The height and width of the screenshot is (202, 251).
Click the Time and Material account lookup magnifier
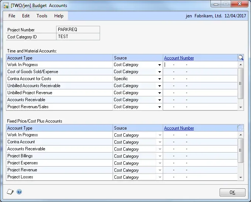click(x=241, y=58)
